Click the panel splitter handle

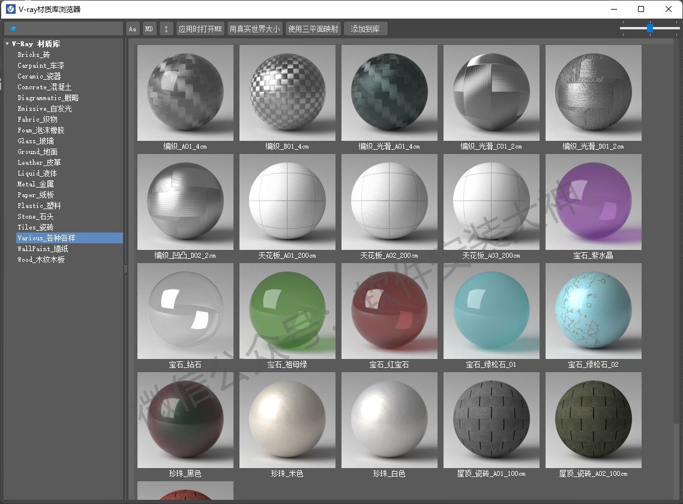pos(125,268)
